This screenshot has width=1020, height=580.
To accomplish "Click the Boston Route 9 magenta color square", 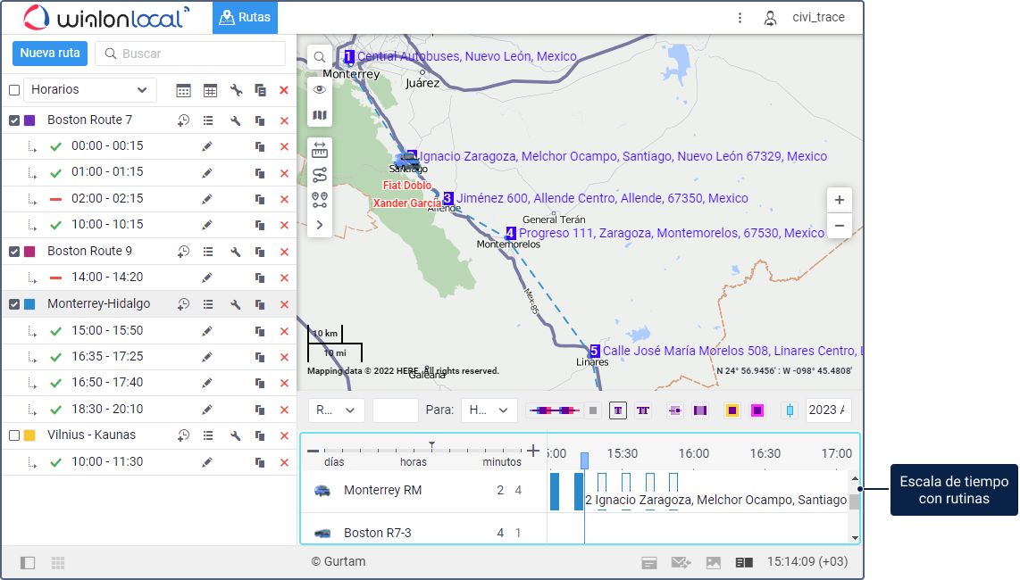I will coord(29,252).
